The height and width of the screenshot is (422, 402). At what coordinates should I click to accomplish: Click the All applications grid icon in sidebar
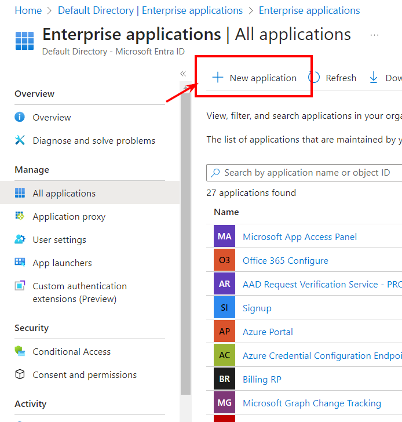[x=20, y=193]
